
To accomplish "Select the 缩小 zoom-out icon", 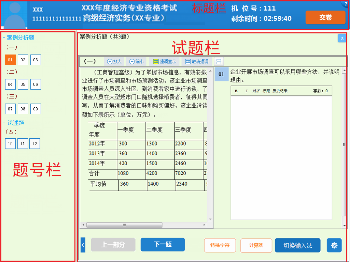I will click(x=136, y=61).
